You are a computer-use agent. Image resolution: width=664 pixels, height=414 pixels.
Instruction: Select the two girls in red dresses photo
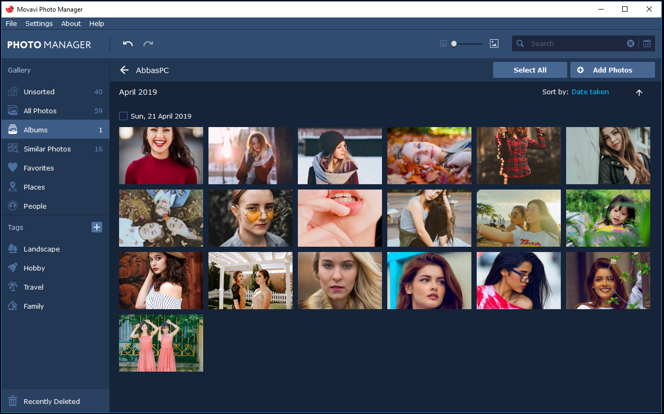[161, 343]
